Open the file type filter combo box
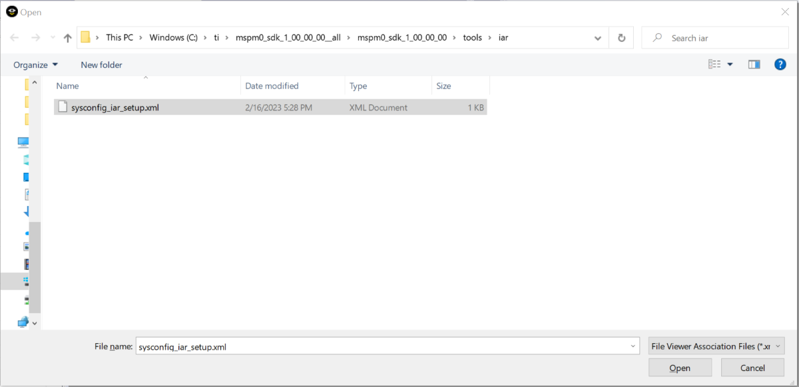 [716, 346]
